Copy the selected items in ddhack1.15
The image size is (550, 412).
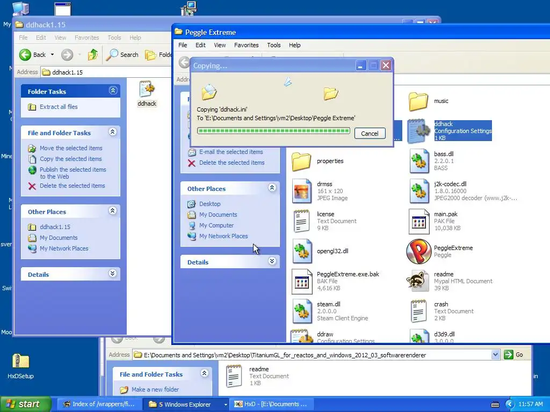pos(70,159)
